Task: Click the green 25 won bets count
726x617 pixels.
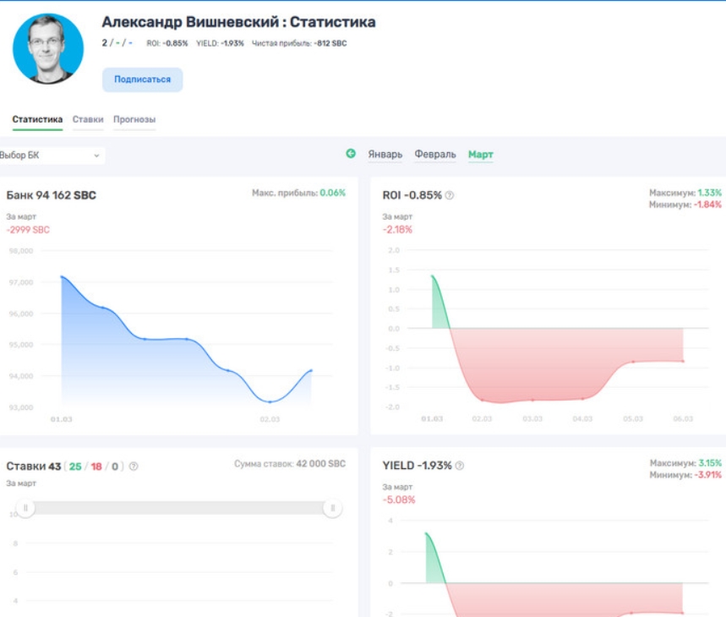Action: (x=75, y=467)
